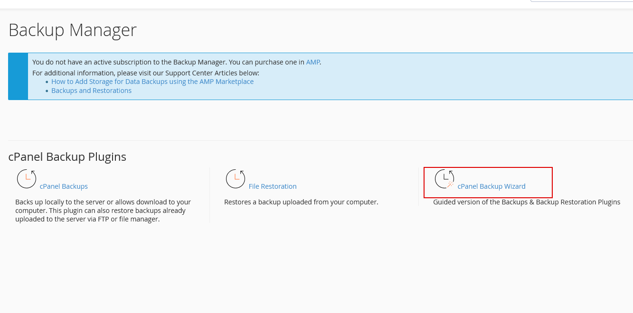Click the cPanel Backup Wizard wand icon
The height and width of the screenshot is (313, 633).
(x=444, y=179)
